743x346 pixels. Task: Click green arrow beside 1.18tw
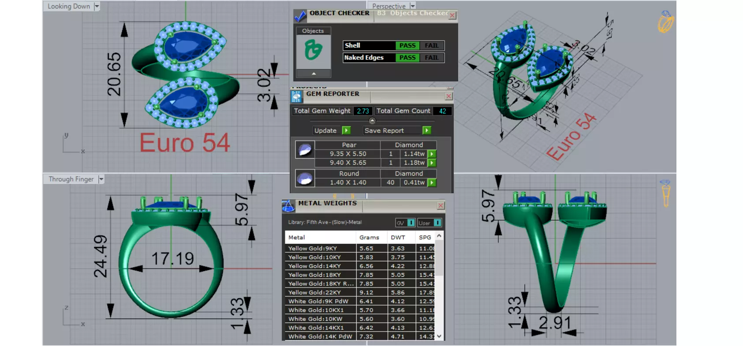(x=432, y=163)
